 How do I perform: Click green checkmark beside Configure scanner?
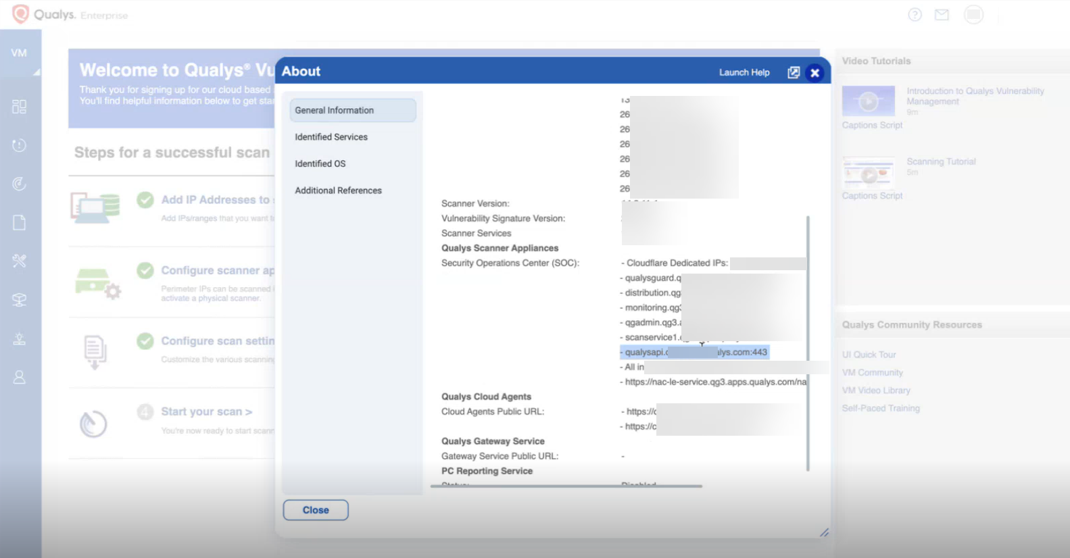(145, 270)
